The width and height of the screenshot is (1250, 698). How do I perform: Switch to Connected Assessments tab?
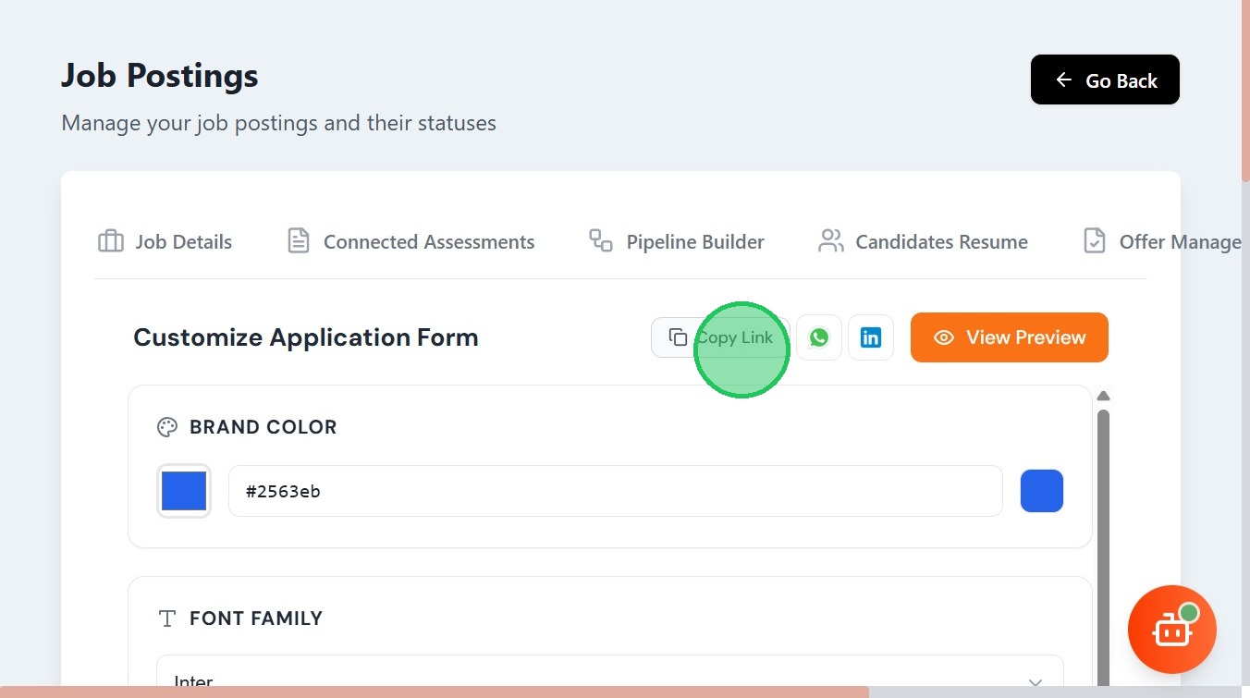coord(411,242)
